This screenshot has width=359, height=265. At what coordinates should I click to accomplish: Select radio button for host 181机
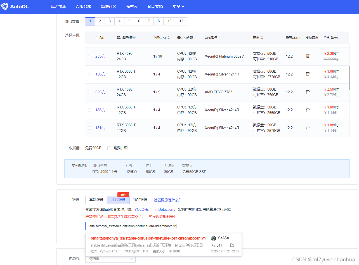[89, 128]
